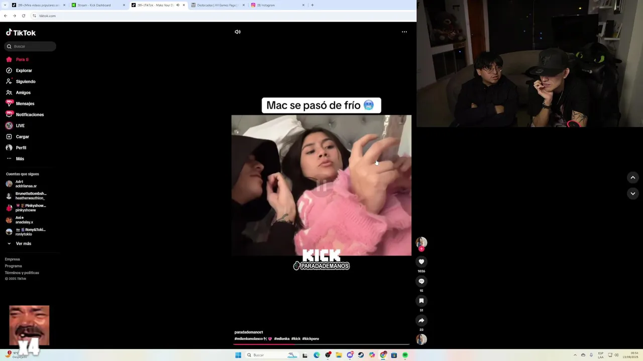Expand Ver más followed accounts
Image resolution: width=643 pixels, height=361 pixels.
pos(19,244)
